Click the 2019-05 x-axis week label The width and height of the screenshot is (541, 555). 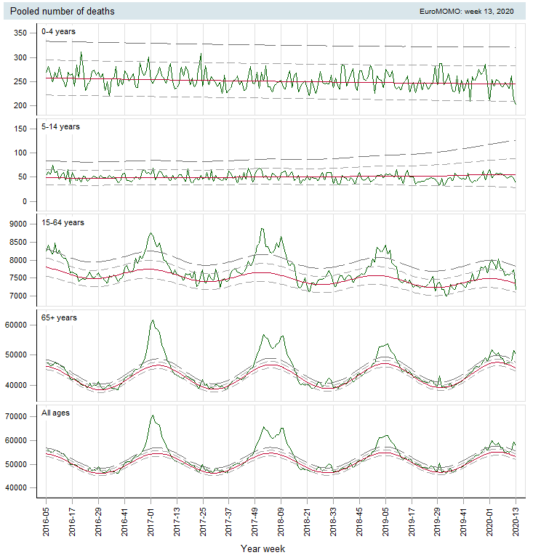[386, 519]
